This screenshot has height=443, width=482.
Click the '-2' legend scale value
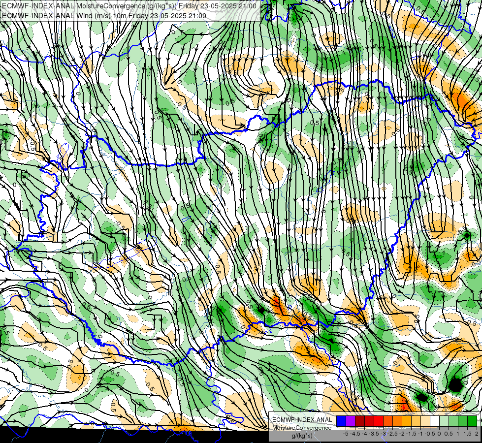pyautogui.click(x=402, y=434)
